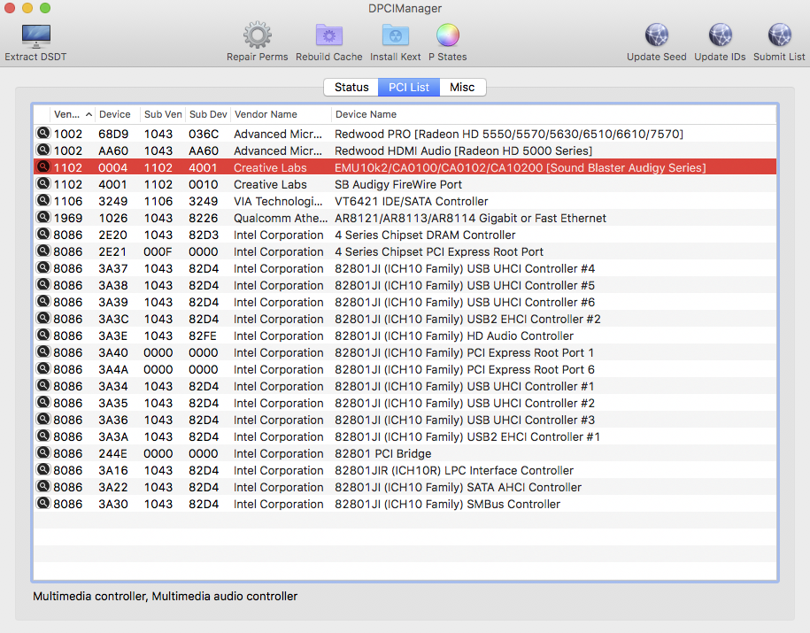The width and height of the screenshot is (810, 633).
Task: Click the magnifier icon for Sound Blaster Audigy row
Action: (x=43, y=166)
